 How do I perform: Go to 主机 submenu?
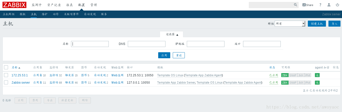pyautogui.click(x=34, y=14)
